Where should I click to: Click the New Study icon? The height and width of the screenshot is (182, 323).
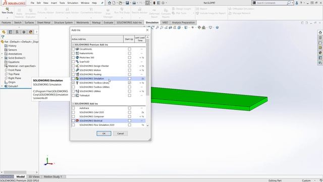pos(8,9)
